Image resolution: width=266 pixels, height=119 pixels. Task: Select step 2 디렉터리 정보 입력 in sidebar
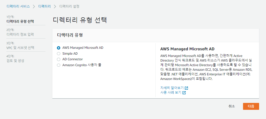pos(20,34)
